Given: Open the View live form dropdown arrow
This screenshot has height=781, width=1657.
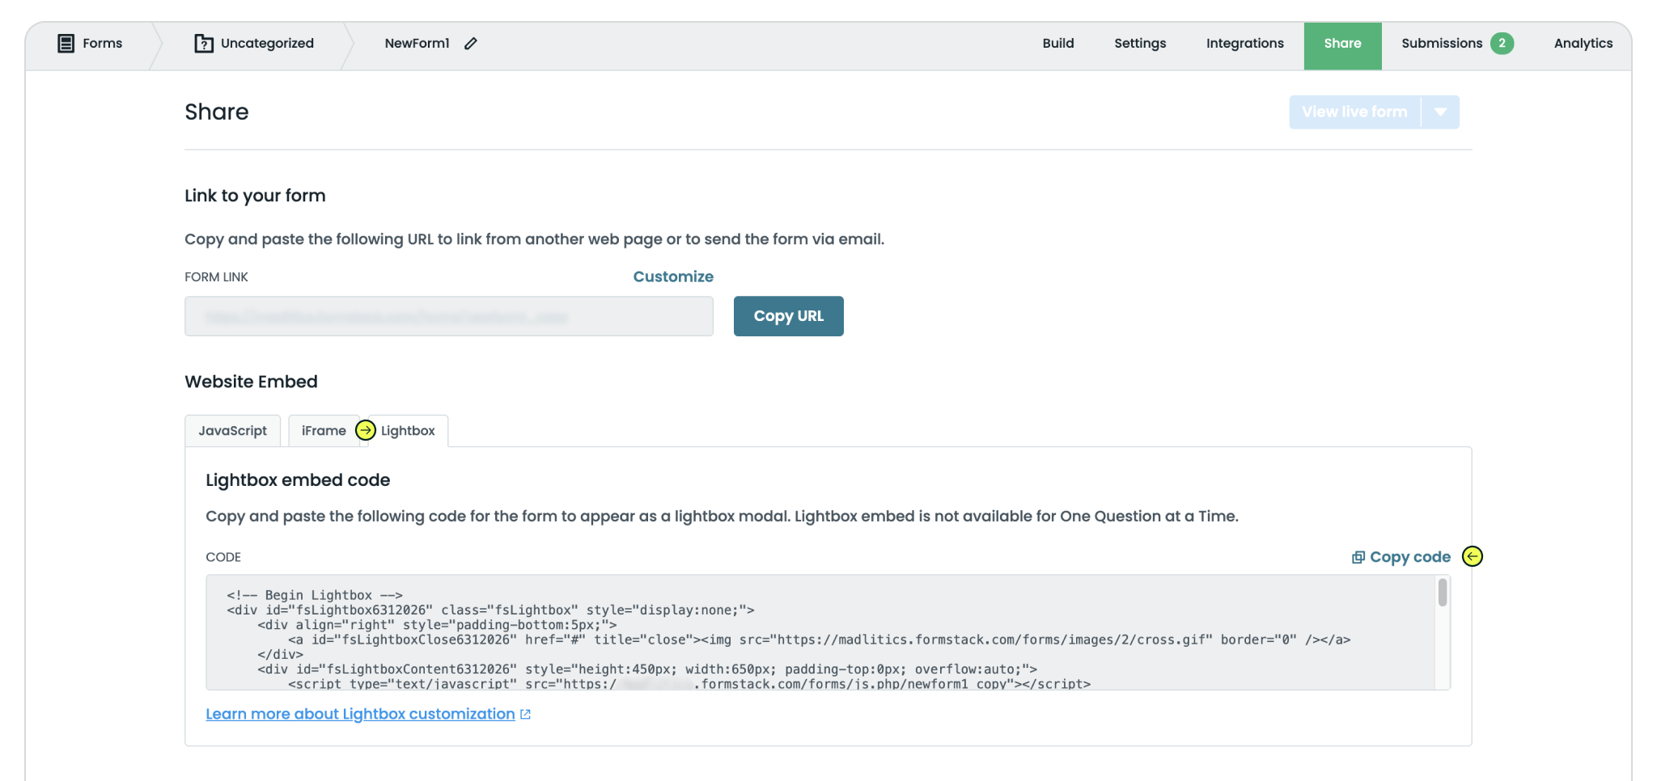Looking at the screenshot, I should (x=1441, y=112).
